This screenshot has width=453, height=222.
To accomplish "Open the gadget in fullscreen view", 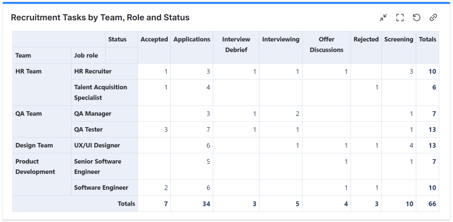I will (x=400, y=18).
